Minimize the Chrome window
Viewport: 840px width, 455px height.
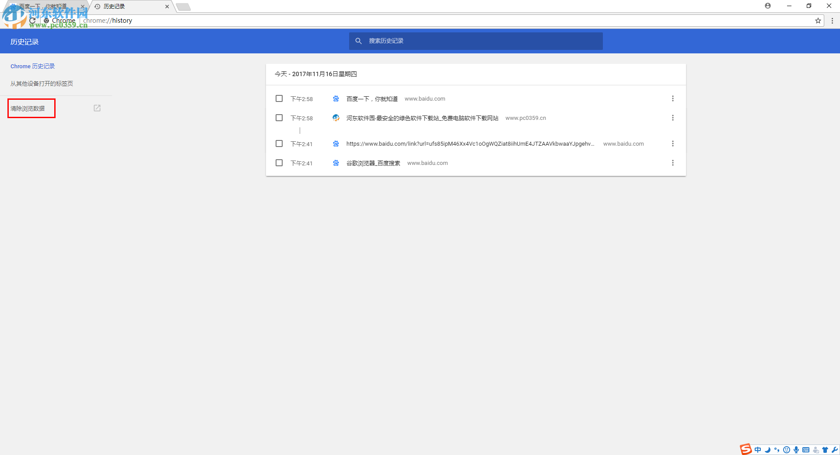click(789, 6)
